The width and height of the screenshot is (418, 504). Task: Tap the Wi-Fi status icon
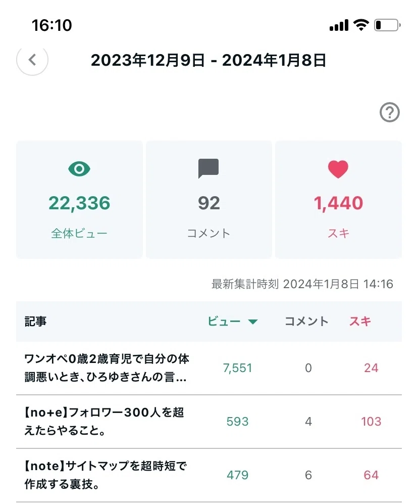361,25
